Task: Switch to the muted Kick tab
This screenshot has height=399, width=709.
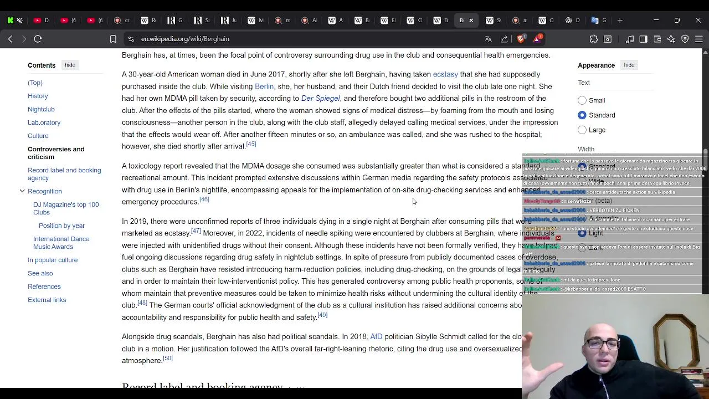Action: pos(15,21)
